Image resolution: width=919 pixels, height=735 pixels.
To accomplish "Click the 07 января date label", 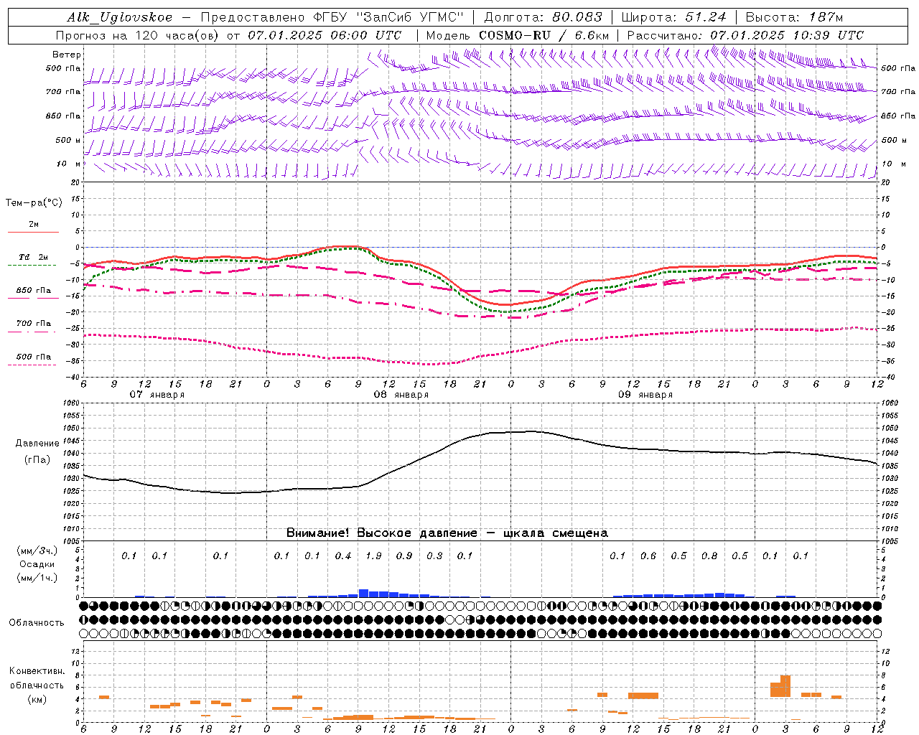I will tap(157, 395).
